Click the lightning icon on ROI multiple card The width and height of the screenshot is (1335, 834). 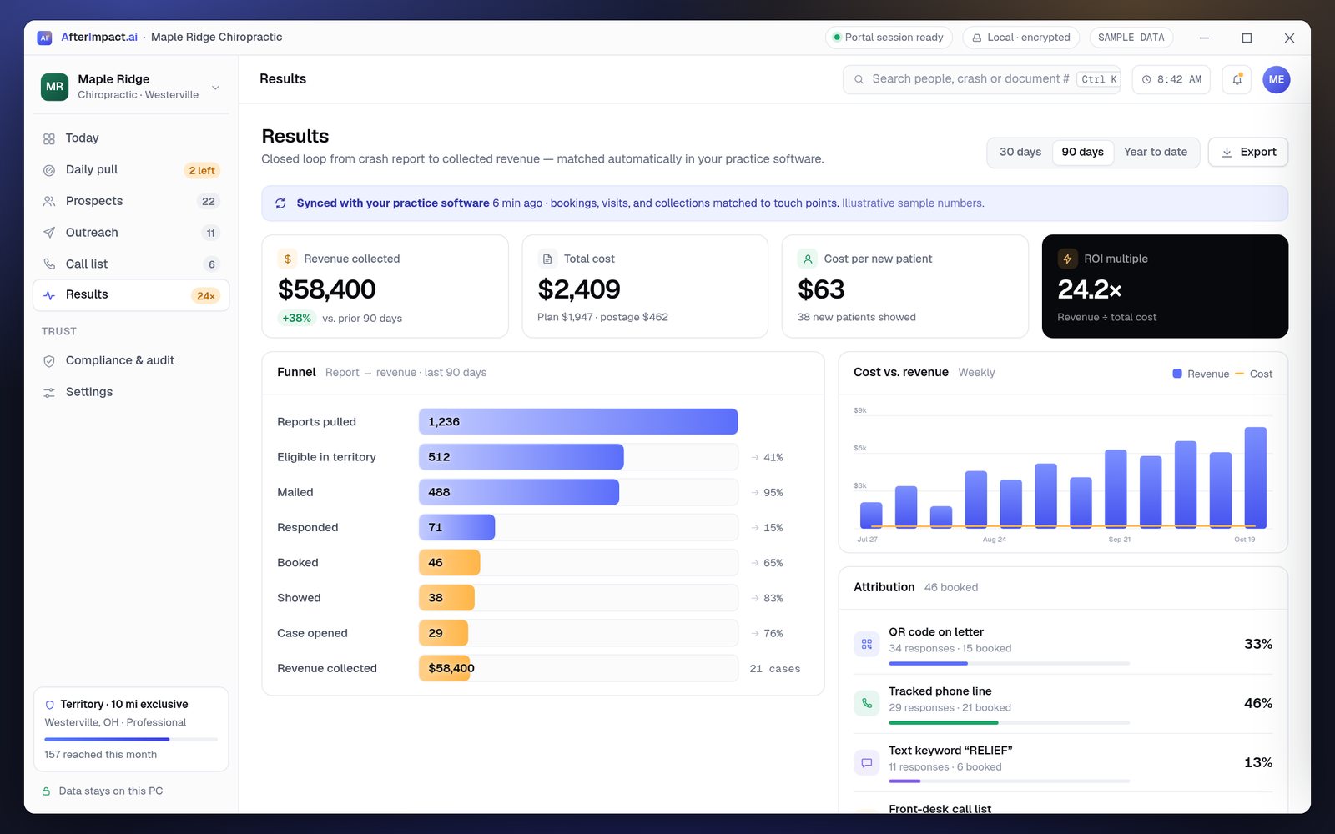click(x=1067, y=259)
